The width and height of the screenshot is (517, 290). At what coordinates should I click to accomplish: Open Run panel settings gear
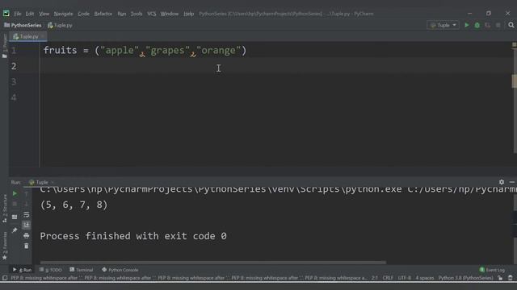click(502, 182)
